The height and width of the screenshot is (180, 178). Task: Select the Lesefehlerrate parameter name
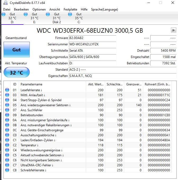(x=31, y=90)
